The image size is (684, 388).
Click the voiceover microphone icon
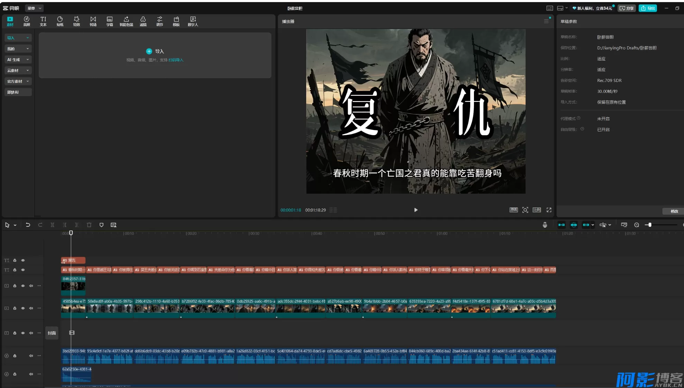(545, 225)
